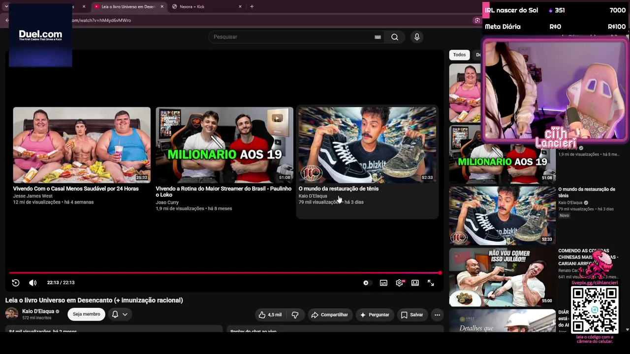Screen dimensions: 630x354
Task: Turn on subtitles with the captions icon
Action: tap(383, 283)
